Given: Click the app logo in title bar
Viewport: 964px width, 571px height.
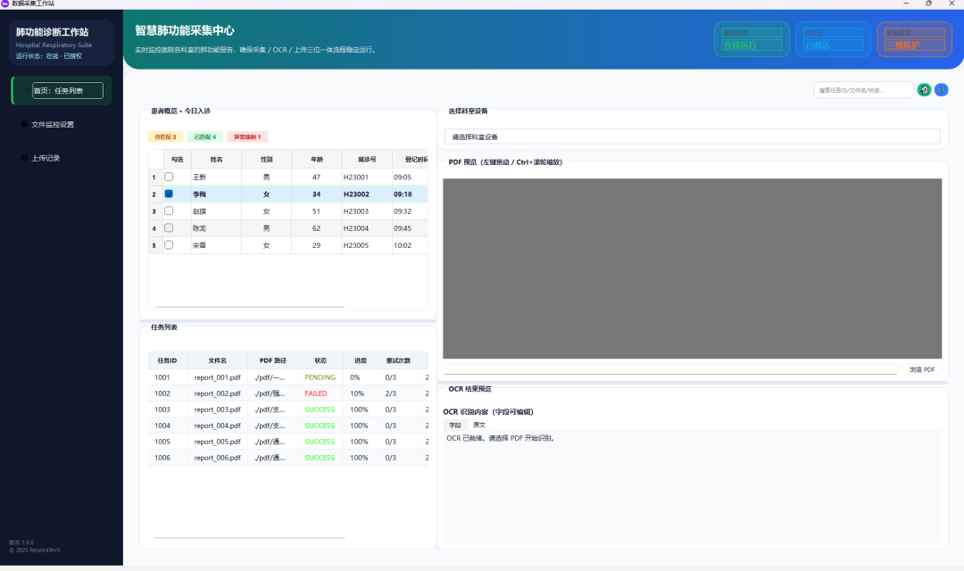Looking at the screenshot, I should (5, 4).
